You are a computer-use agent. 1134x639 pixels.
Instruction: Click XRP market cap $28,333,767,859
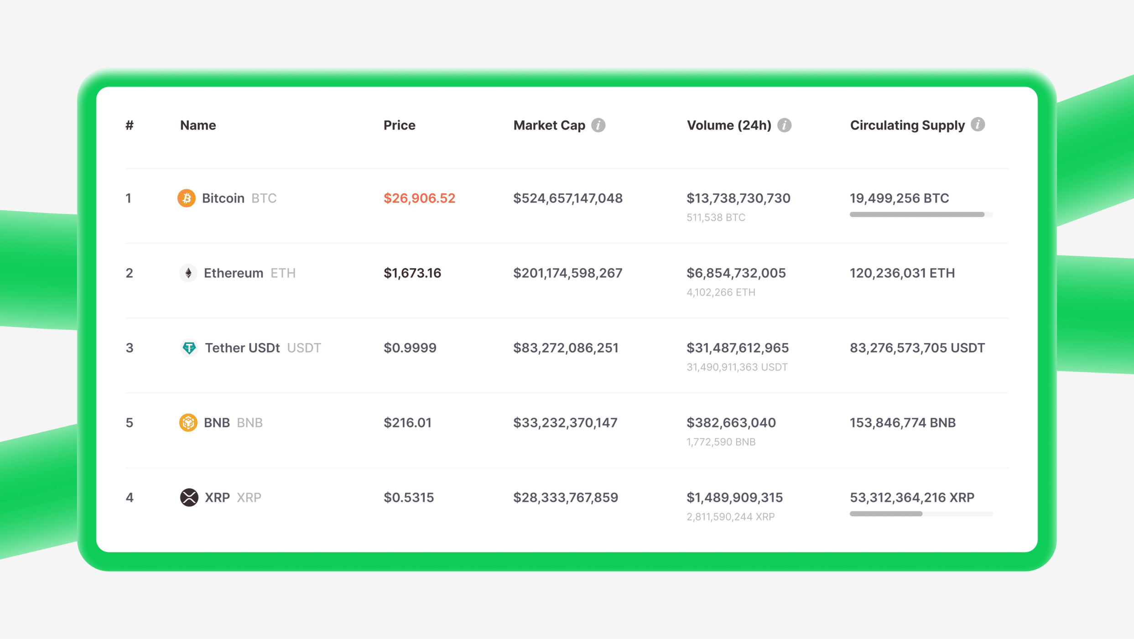coord(566,497)
